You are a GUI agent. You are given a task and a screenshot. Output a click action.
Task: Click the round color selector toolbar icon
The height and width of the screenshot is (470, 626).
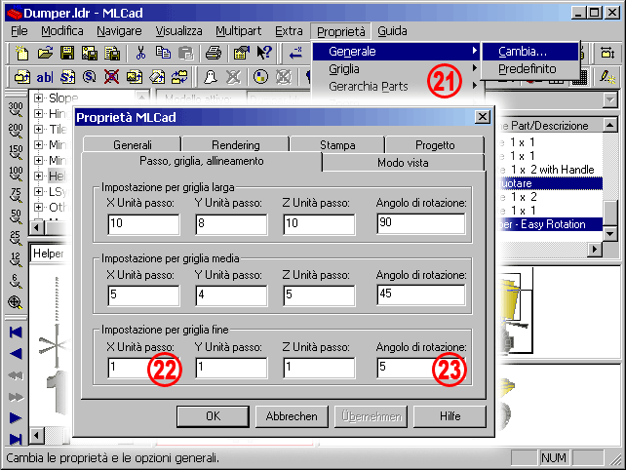260,77
